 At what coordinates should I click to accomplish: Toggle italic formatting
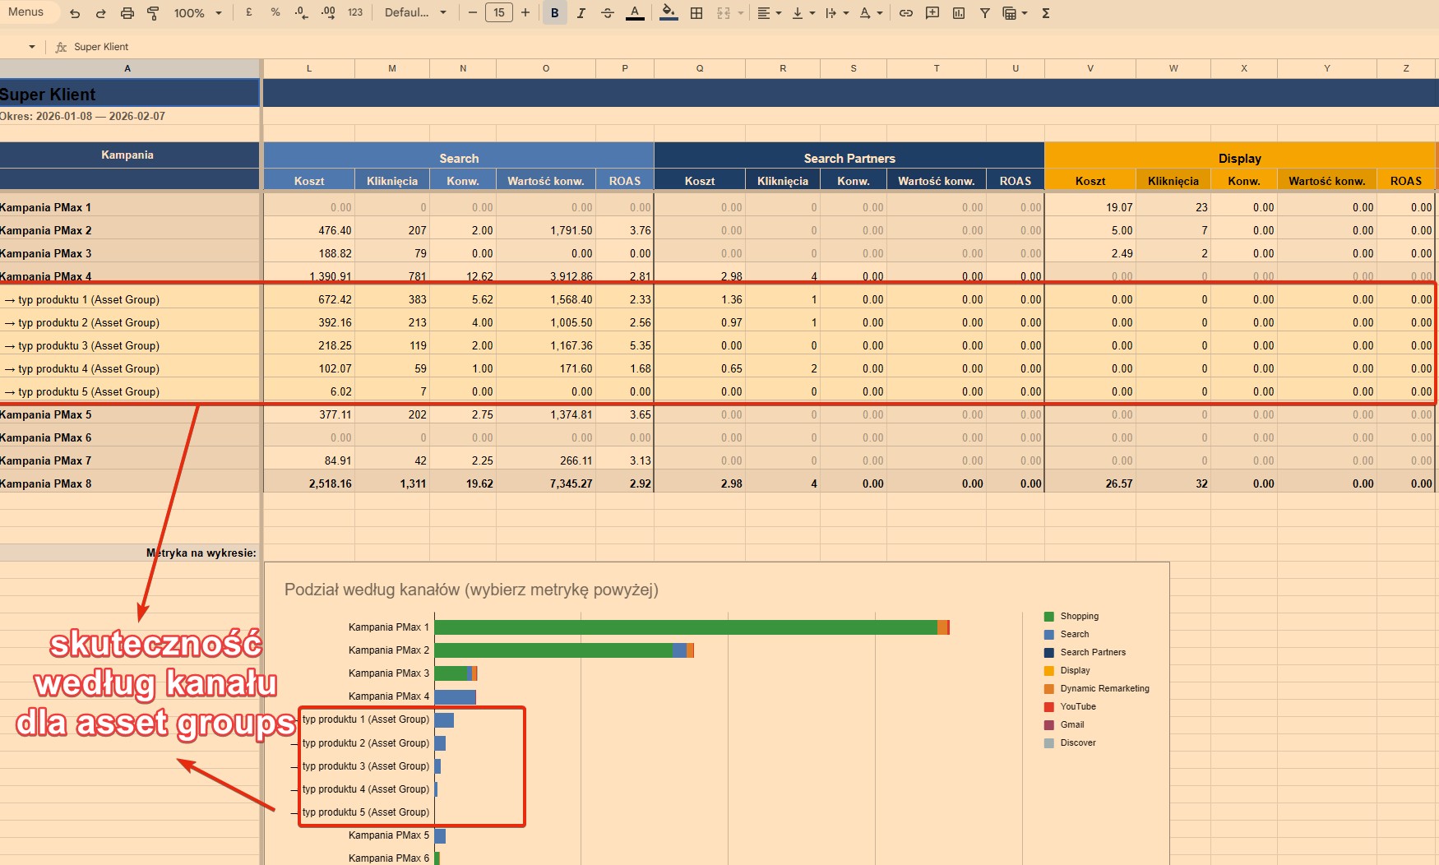[x=581, y=13]
